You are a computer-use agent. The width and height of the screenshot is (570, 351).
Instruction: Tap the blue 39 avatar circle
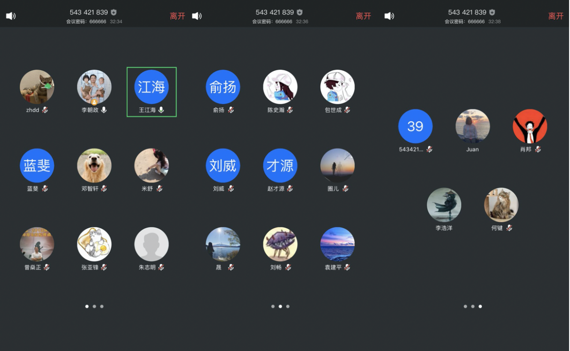[x=415, y=126]
